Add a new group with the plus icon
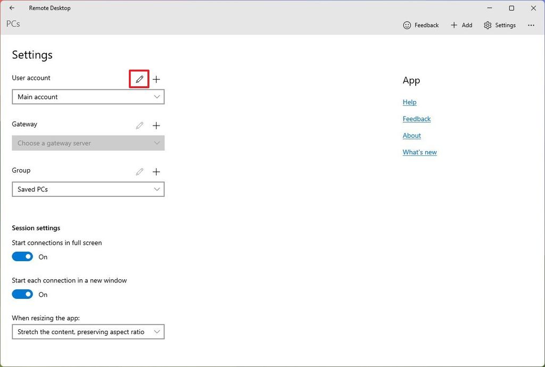The image size is (545, 367). click(x=156, y=171)
